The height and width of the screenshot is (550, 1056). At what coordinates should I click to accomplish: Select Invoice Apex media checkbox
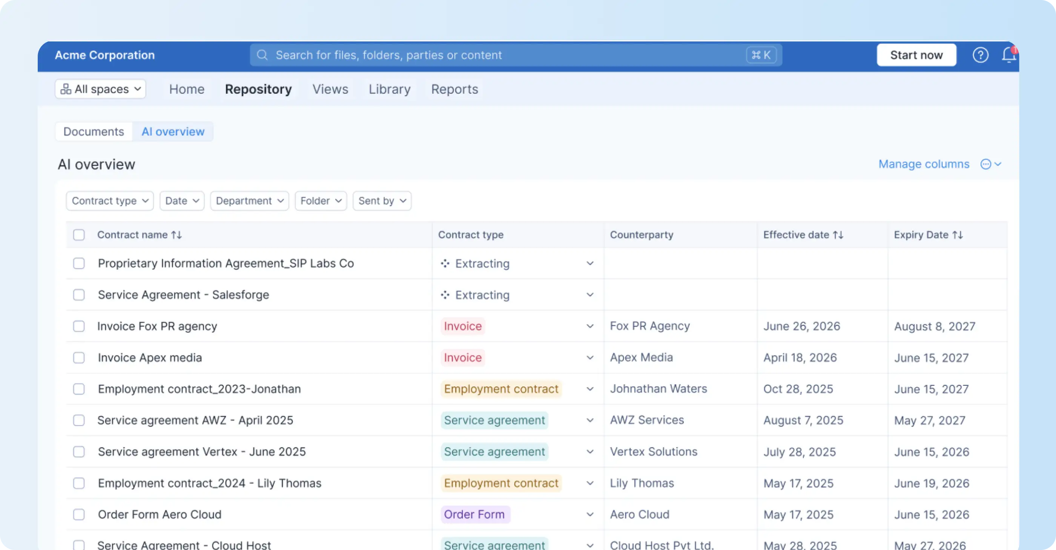tap(79, 357)
